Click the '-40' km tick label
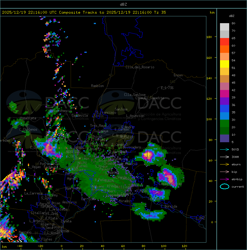This screenshot has width=247, height=250. point(20,246)
